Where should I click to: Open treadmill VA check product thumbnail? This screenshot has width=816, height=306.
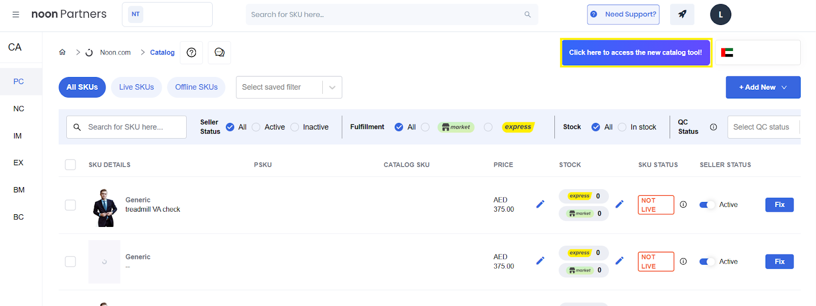pyautogui.click(x=105, y=208)
